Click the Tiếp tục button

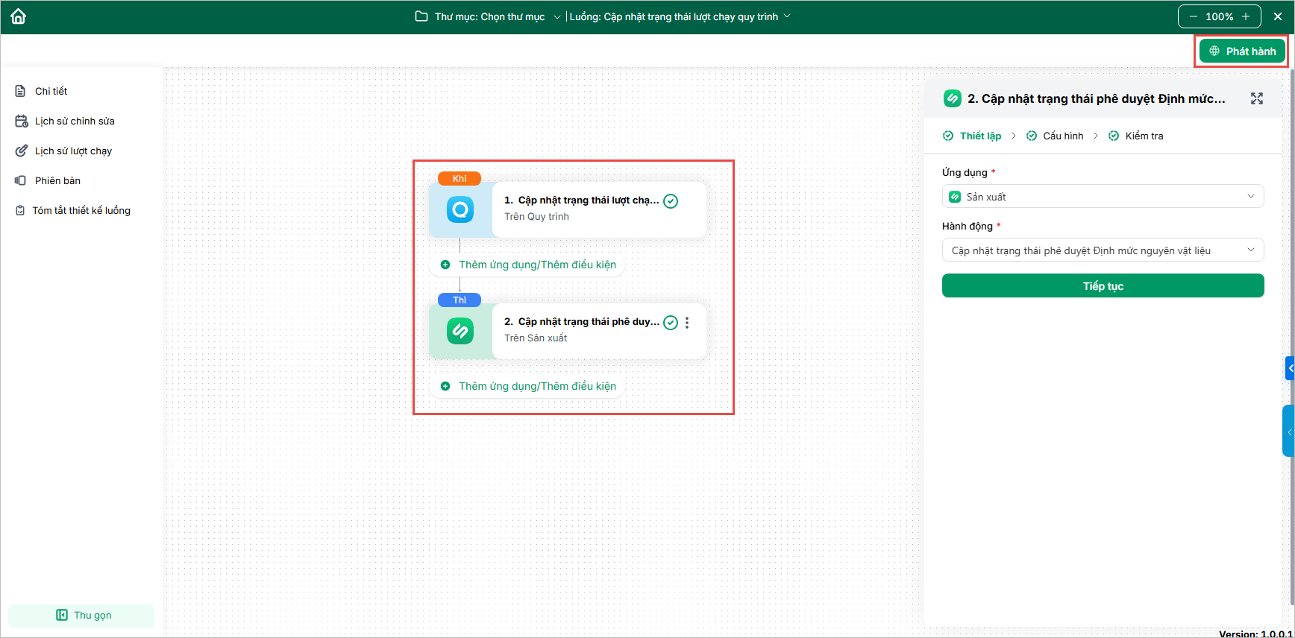pyautogui.click(x=1103, y=285)
